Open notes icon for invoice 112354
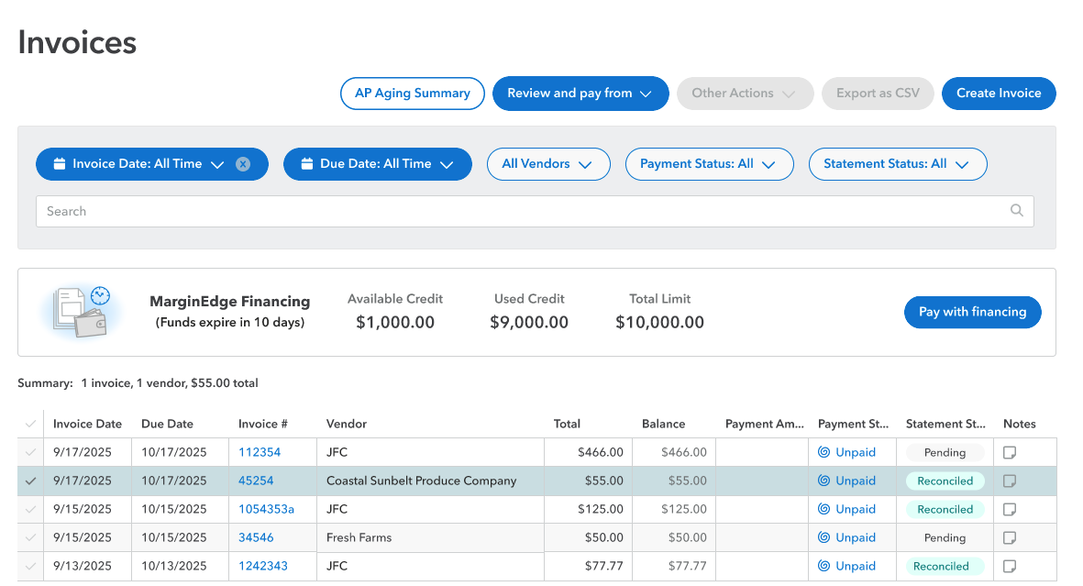1083x586 pixels. tap(1010, 452)
